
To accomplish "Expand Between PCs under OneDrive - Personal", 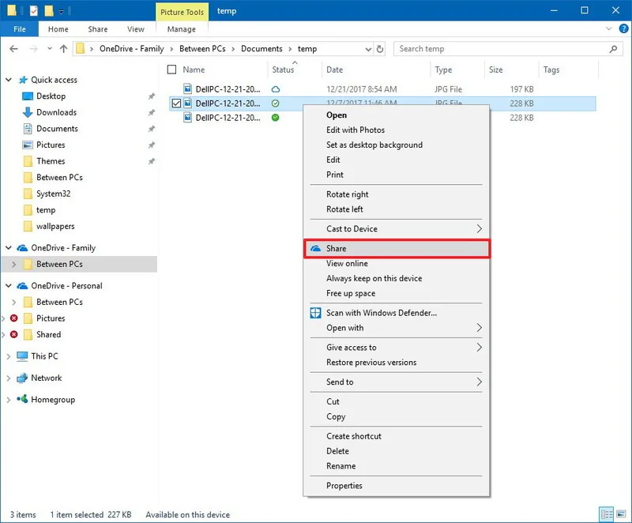I will point(14,303).
